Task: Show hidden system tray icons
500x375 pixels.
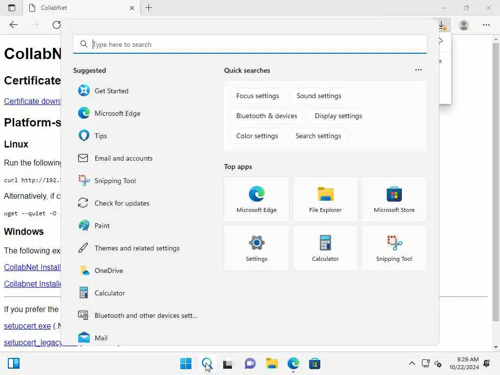Action: point(412,363)
